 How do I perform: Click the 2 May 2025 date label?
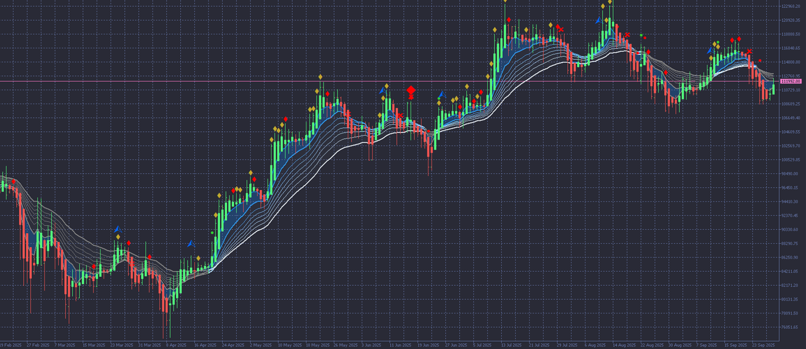[x=261, y=345]
